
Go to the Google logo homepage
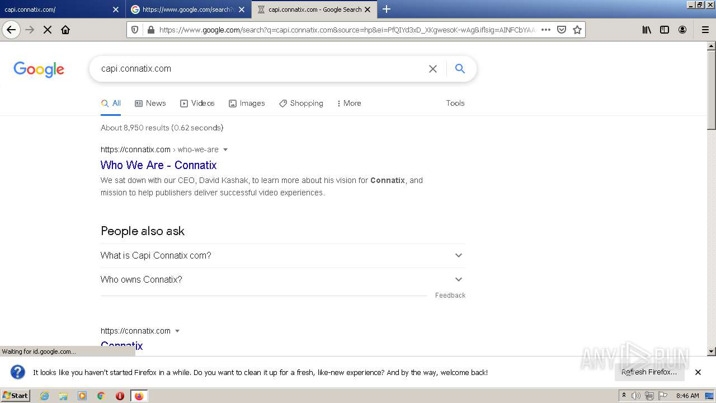pyautogui.click(x=39, y=69)
